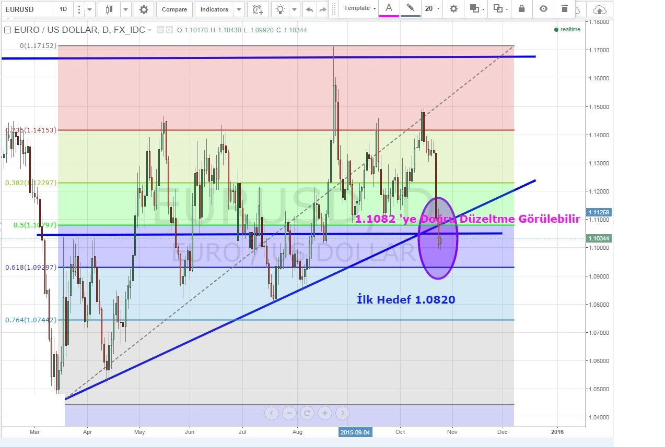665x447 pixels.
Task: Zoom in chart with plus button
Action: 324,413
